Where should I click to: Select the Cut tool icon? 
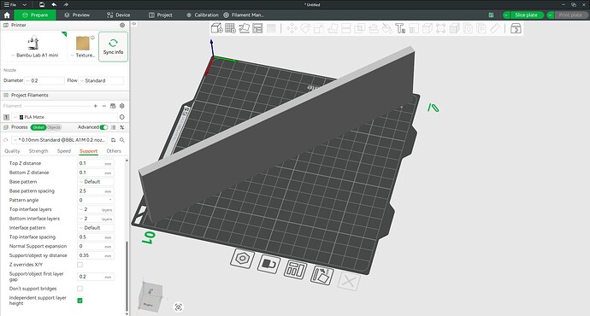[x=346, y=28]
